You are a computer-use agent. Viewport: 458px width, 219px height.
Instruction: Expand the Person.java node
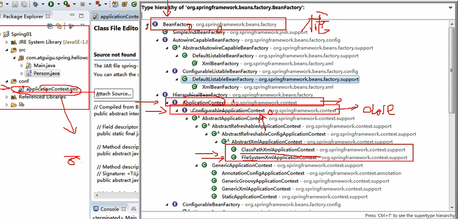click(22, 73)
